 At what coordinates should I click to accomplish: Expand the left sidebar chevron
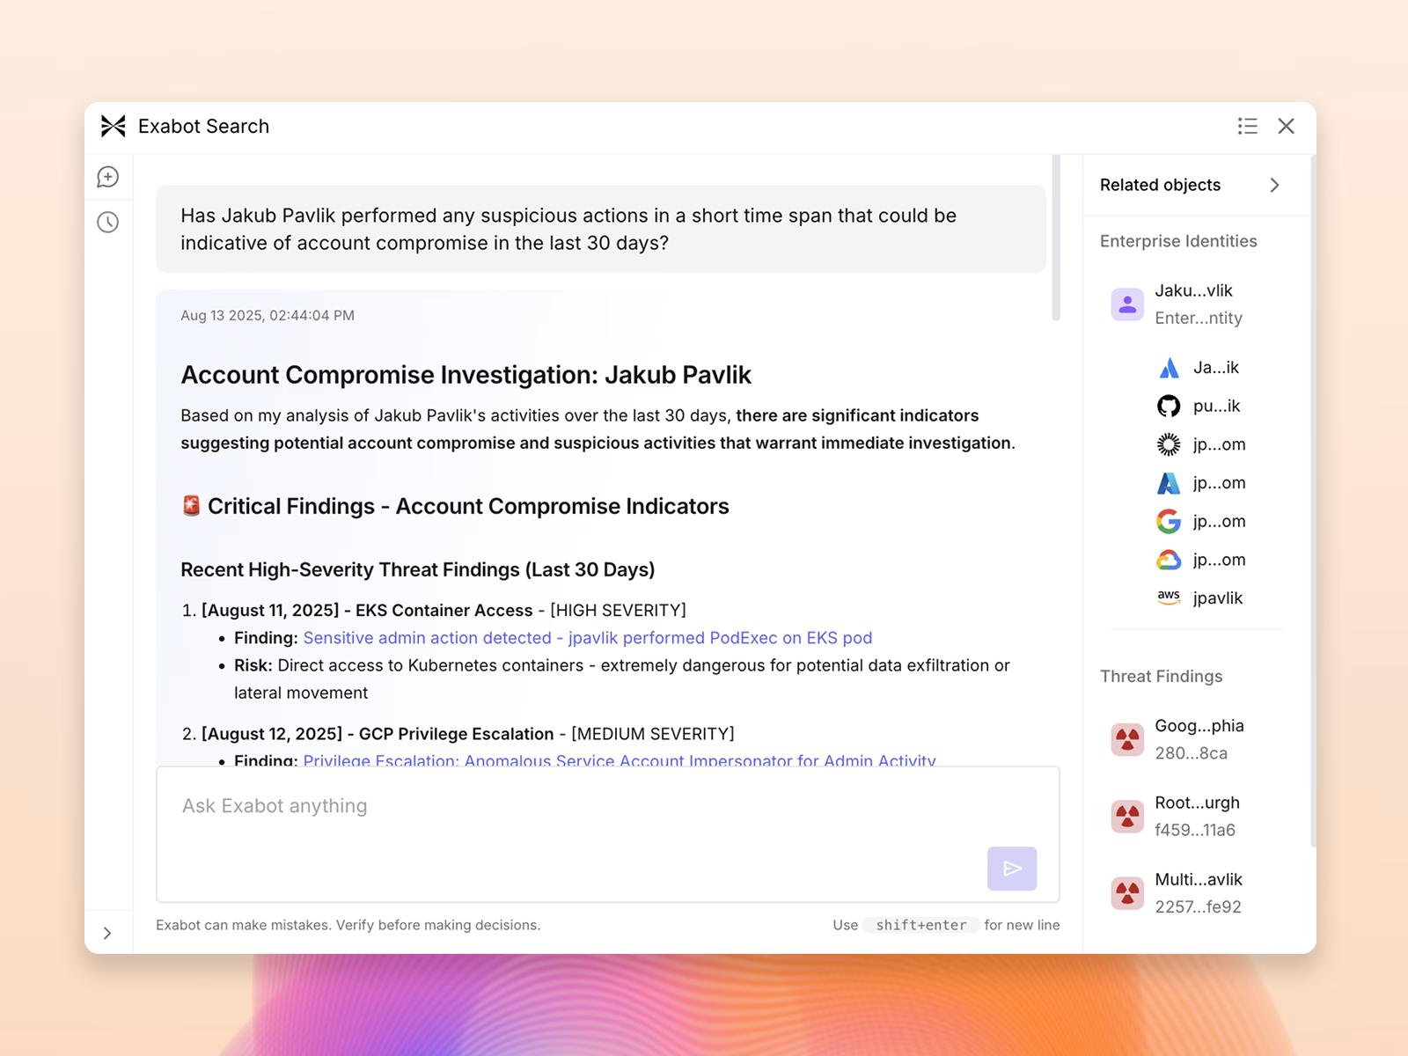tap(107, 933)
